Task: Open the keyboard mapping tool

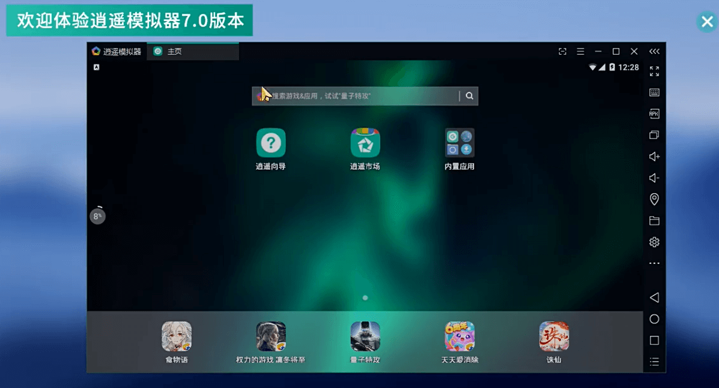Action: pyautogui.click(x=654, y=92)
